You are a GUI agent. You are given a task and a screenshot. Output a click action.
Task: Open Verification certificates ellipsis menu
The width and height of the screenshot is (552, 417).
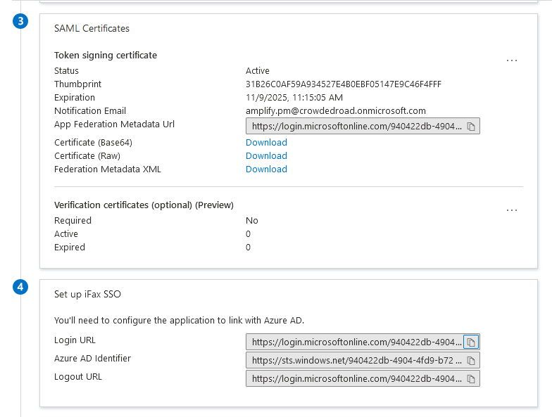(x=511, y=210)
